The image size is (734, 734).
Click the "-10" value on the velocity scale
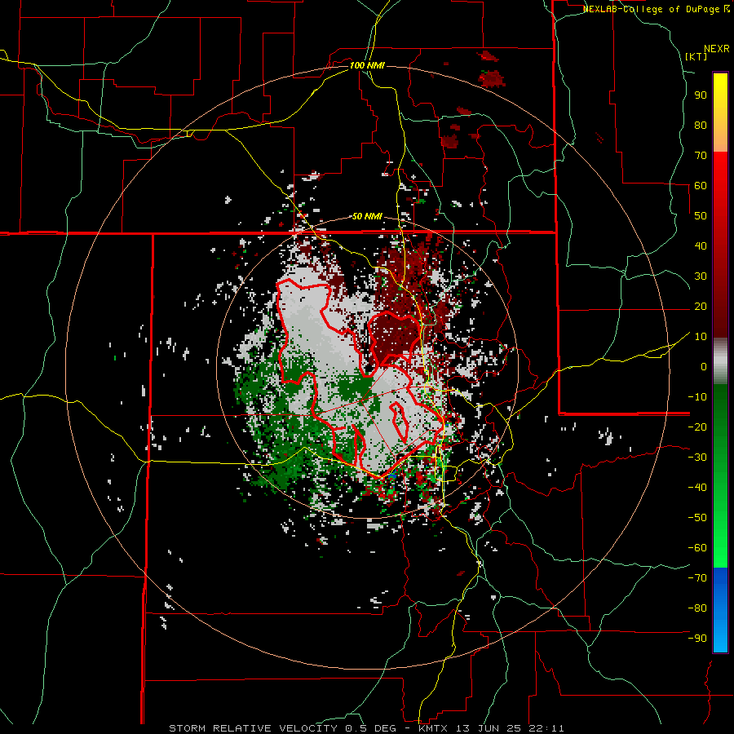pyautogui.click(x=697, y=397)
